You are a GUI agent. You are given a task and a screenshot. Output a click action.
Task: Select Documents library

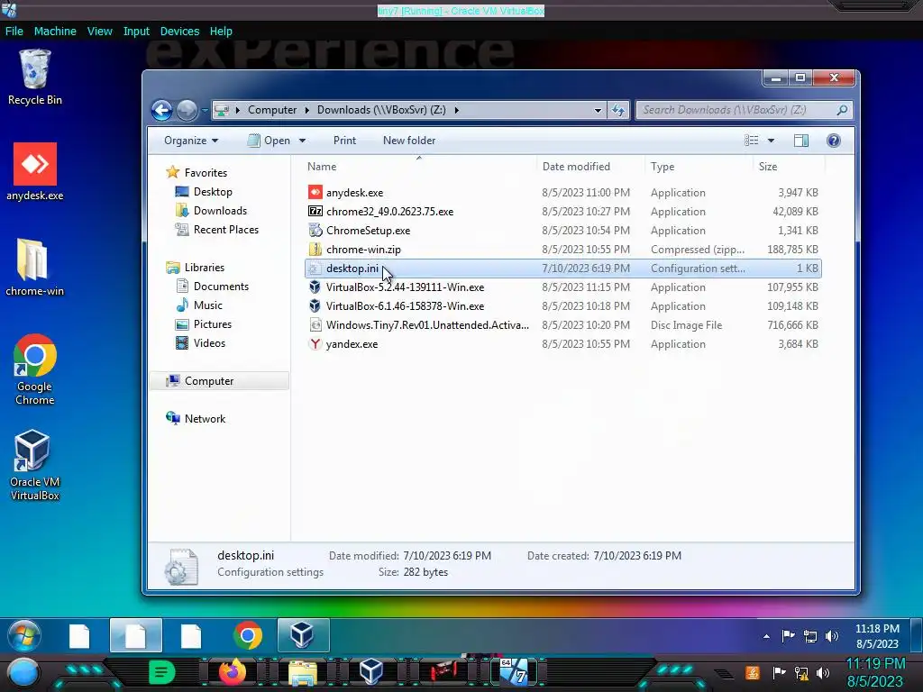point(221,286)
